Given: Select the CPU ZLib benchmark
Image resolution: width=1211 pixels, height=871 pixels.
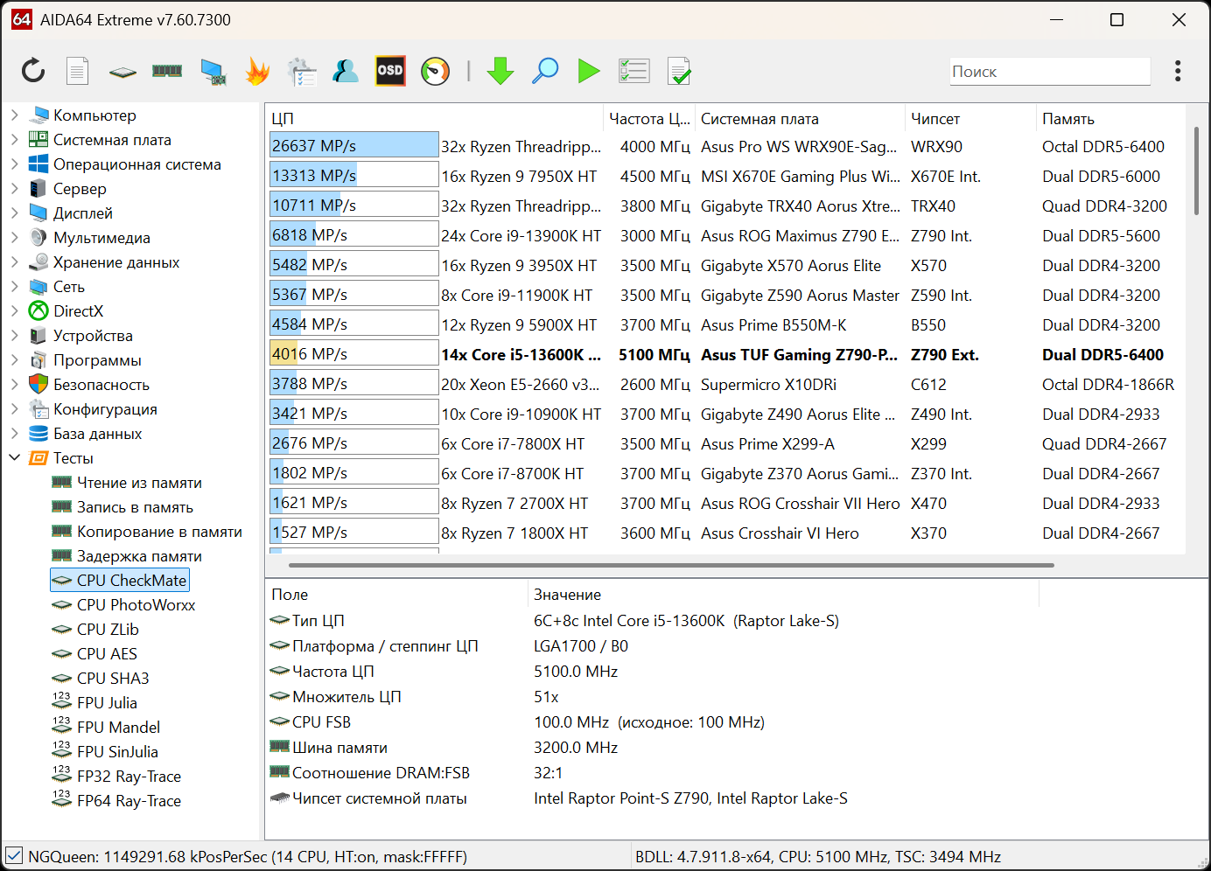Looking at the screenshot, I should point(108,630).
